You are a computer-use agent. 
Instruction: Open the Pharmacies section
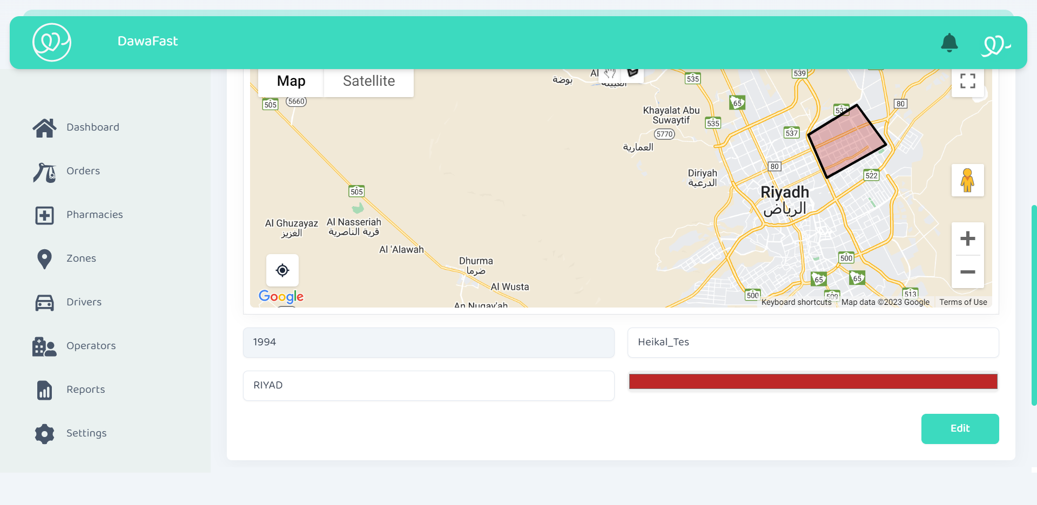coord(95,215)
